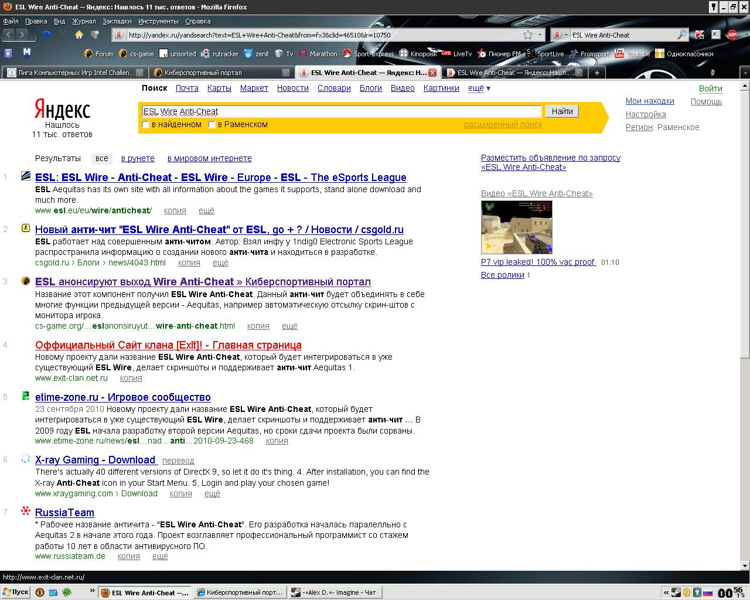Image resolution: width=750 pixels, height=600 pixels.
Task: Open the Справка menu
Action: coord(197,21)
